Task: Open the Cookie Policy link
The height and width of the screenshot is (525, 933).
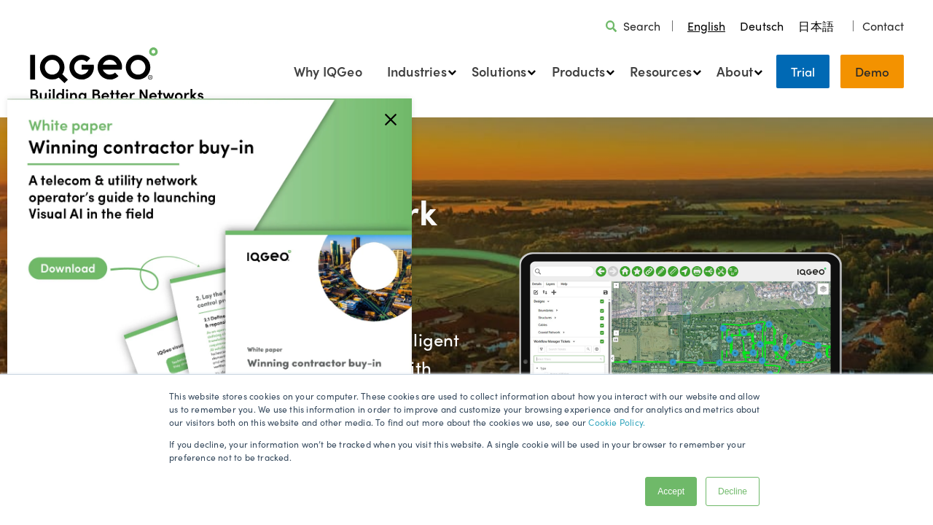Action: coord(617,422)
